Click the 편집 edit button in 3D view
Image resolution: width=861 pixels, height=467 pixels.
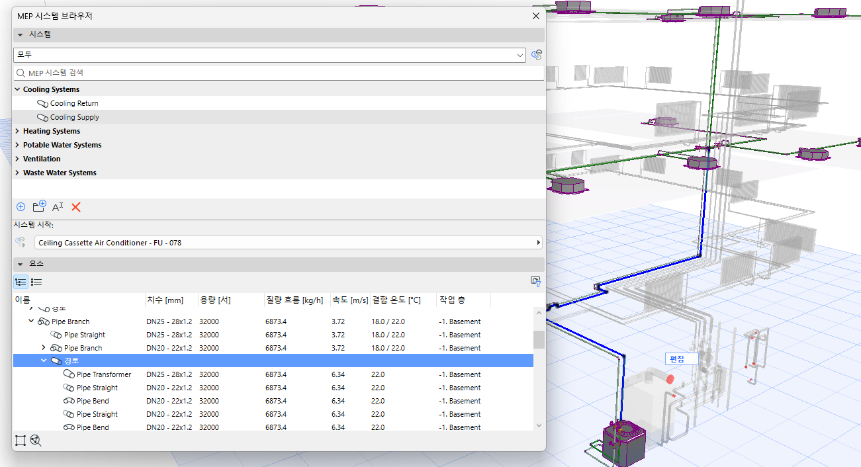[x=677, y=359]
